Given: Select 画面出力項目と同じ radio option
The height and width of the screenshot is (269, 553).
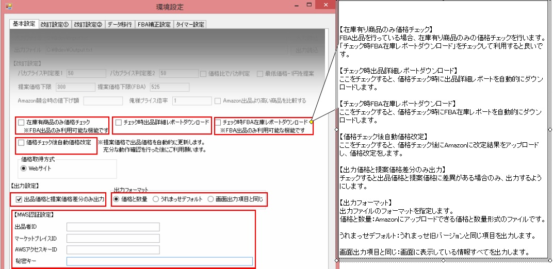Looking at the screenshot, I should 210,199.
